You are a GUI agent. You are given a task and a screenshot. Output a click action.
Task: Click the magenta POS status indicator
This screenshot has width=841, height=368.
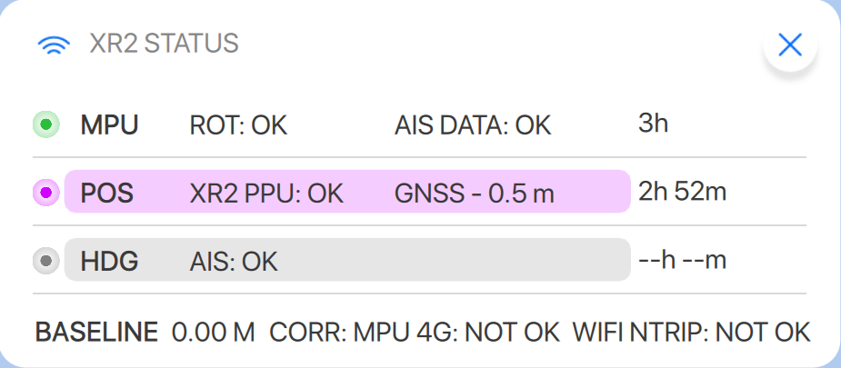tap(45, 192)
